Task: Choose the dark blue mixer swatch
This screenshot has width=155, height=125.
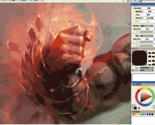Action: click(x=148, y=114)
